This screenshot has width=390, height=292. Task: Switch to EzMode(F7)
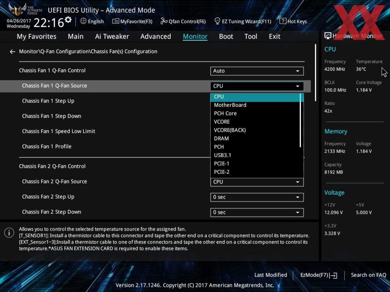tap(319, 275)
